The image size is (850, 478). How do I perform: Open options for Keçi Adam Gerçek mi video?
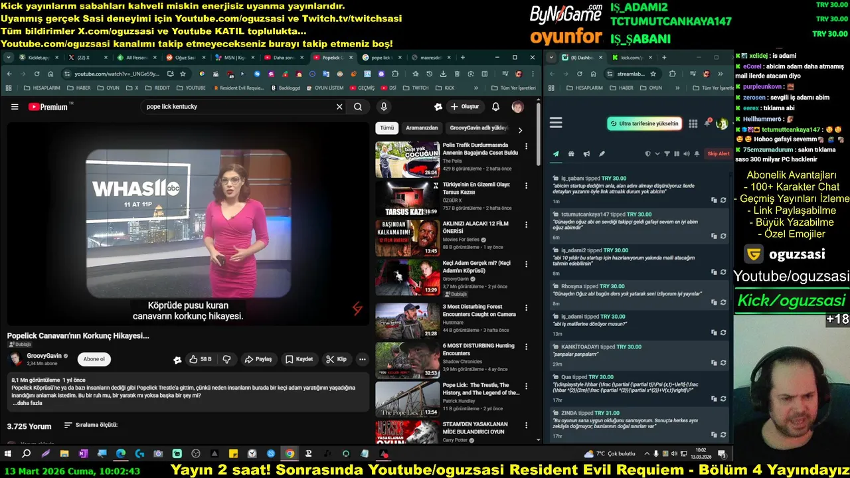pos(527,265)
